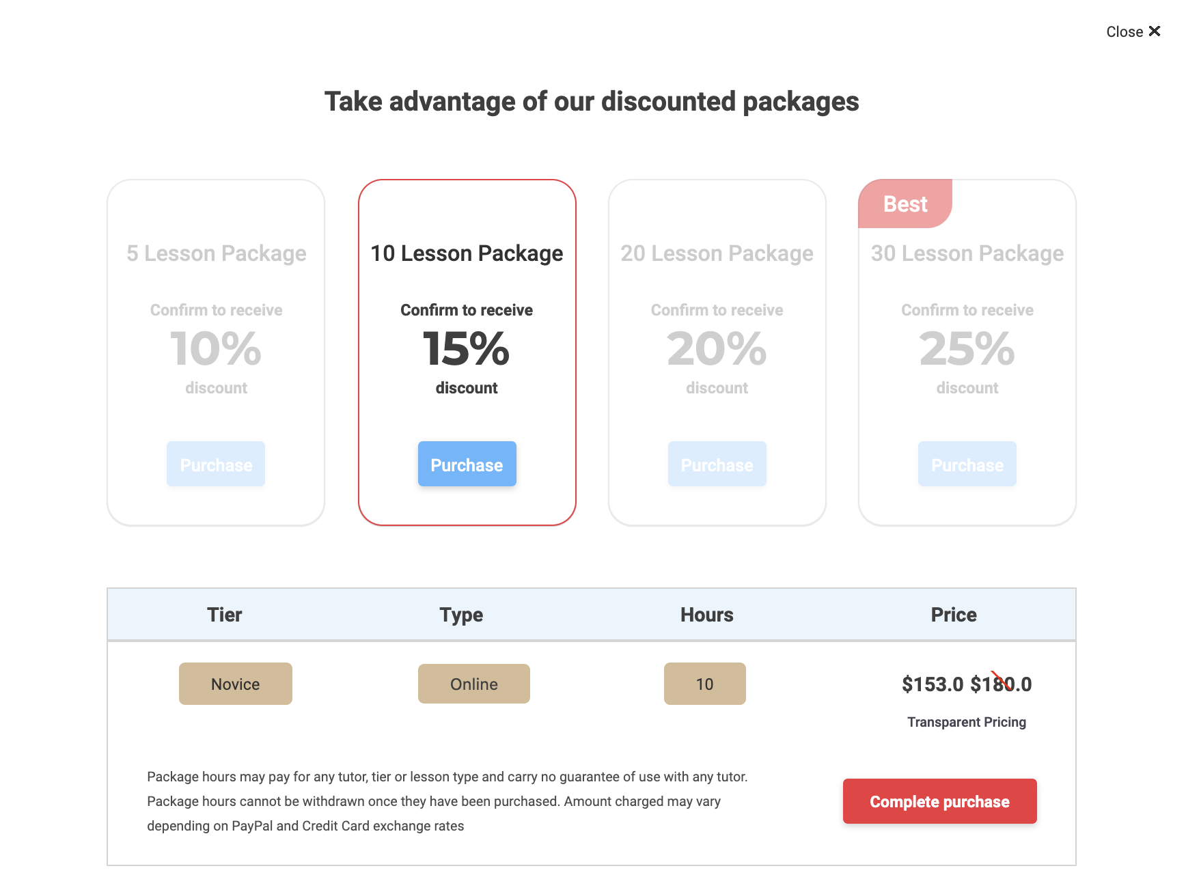Click the Tier column header

point(224,615)
